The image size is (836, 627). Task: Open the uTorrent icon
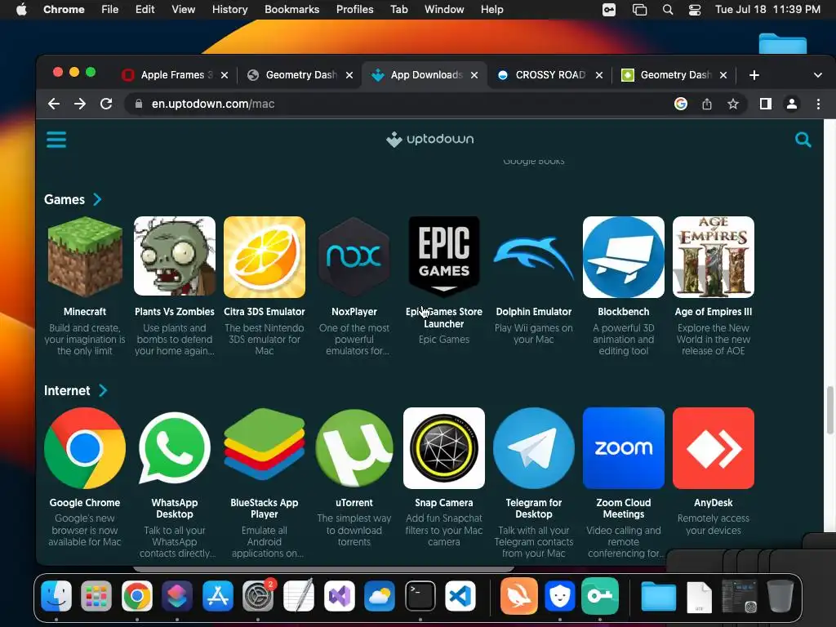354,448
